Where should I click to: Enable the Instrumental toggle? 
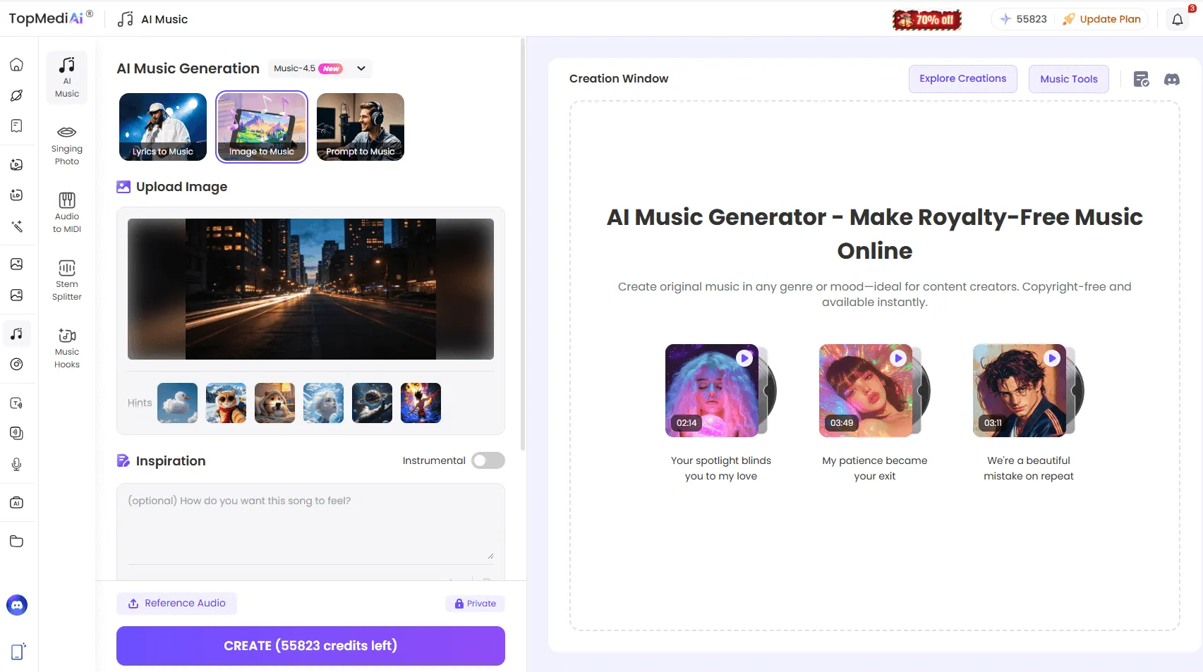click(x=487, y=460)
